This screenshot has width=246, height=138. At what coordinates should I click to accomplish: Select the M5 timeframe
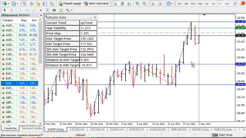186,3
